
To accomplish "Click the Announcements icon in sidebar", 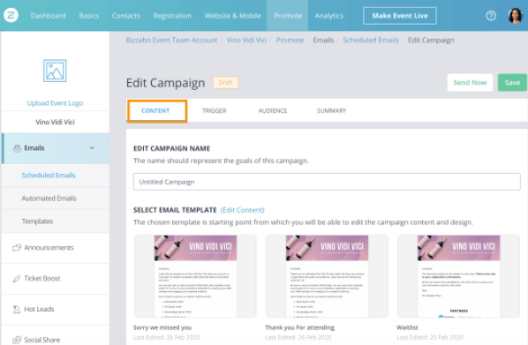I will click(x=17, y=248).
